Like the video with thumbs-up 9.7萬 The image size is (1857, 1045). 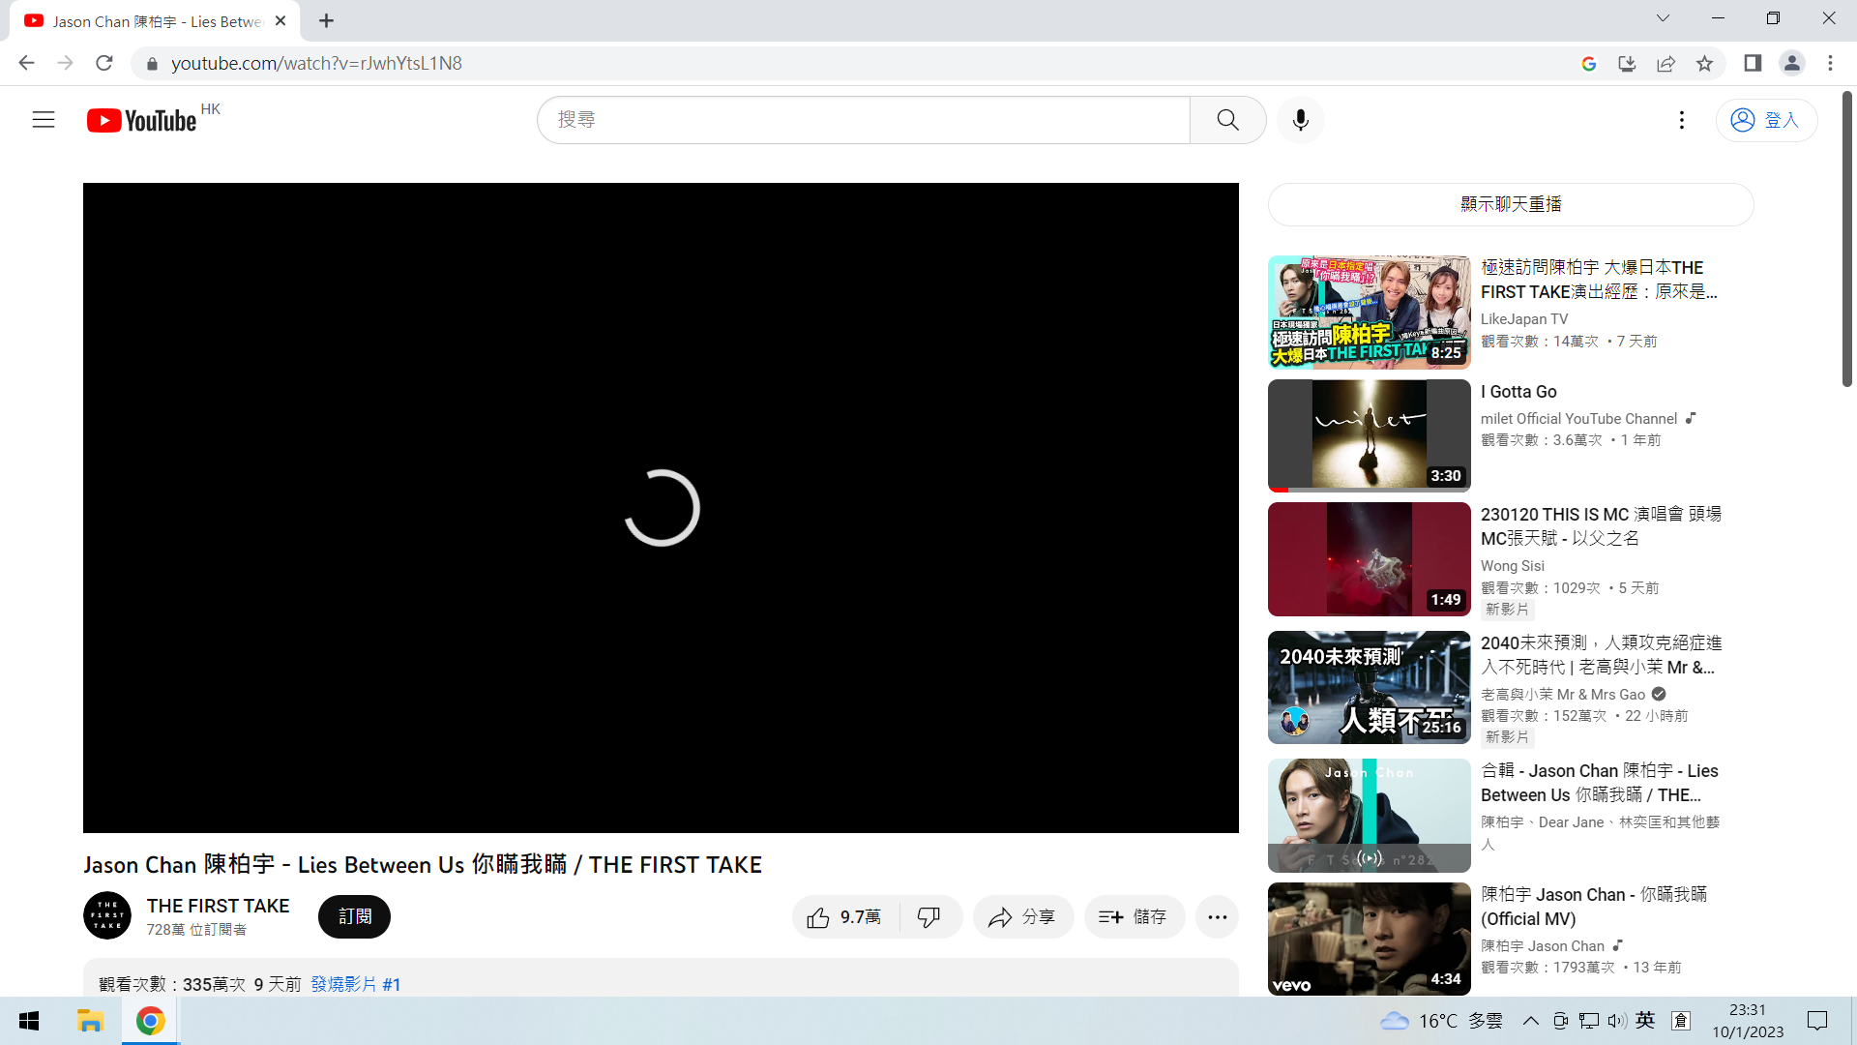(844, 917)
